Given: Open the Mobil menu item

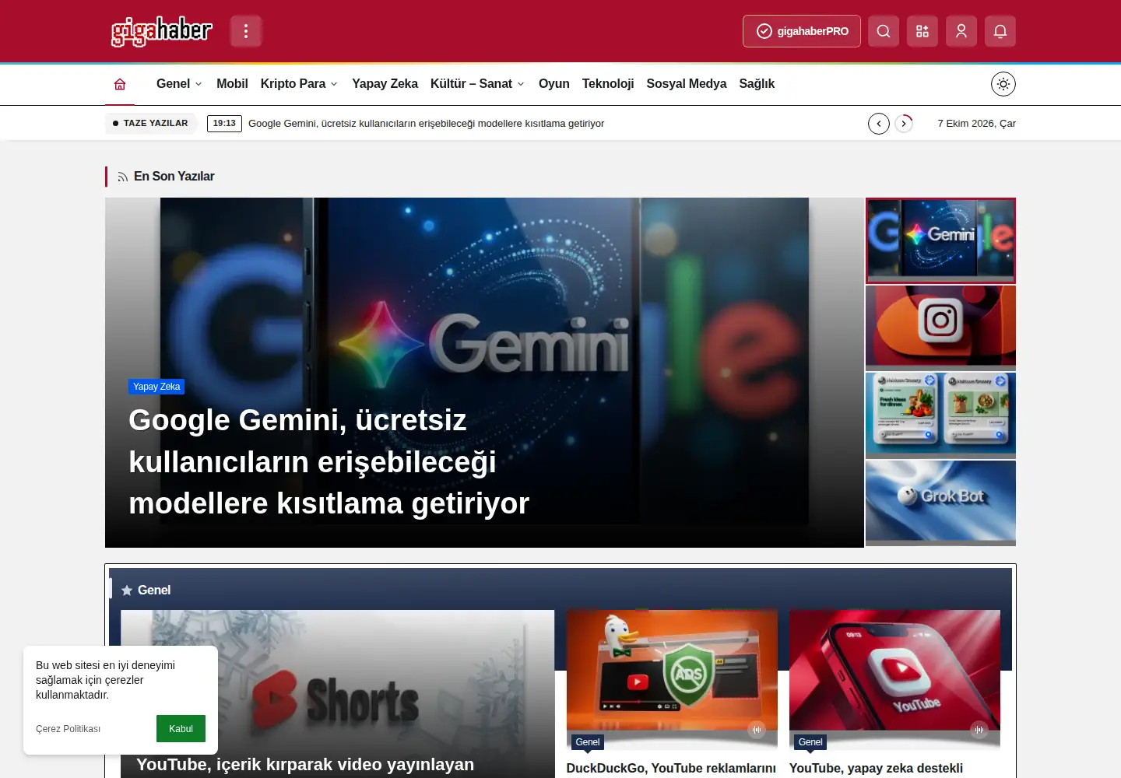Looking at the screenshot, I should pos(232,84).
